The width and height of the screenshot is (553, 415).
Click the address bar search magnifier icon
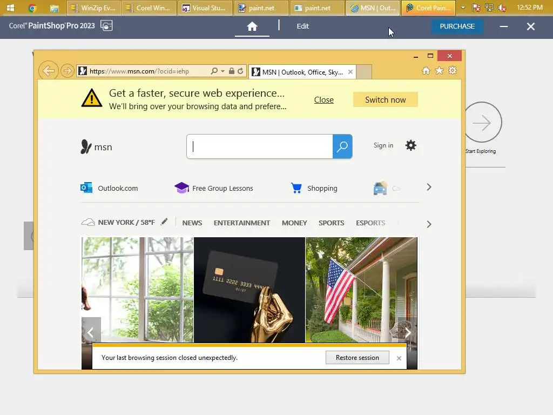(214, 71)
